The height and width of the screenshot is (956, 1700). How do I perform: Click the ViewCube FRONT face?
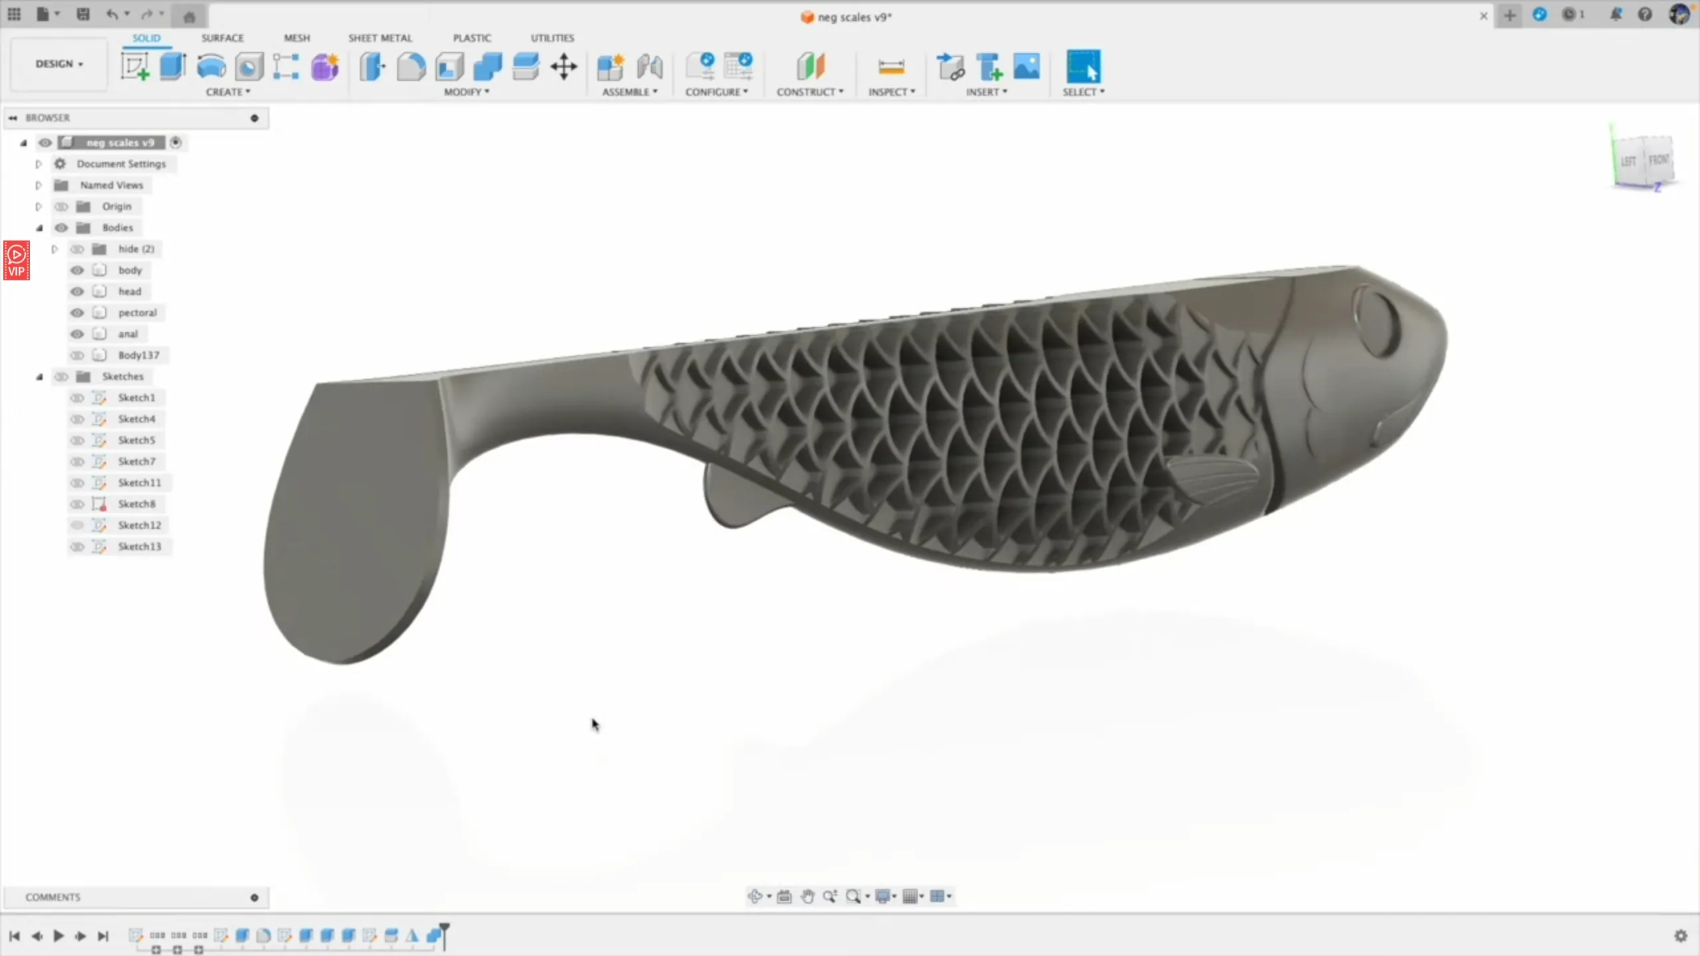[1658, 160]
